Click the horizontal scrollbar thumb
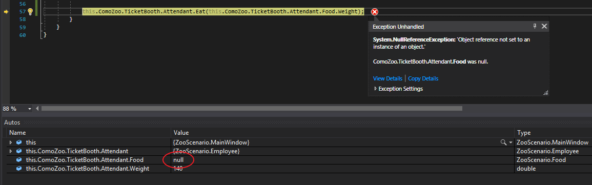 click(252, 109)
